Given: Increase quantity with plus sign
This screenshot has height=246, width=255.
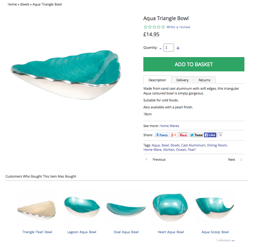Looking at the screenshot, I should 178,48.
